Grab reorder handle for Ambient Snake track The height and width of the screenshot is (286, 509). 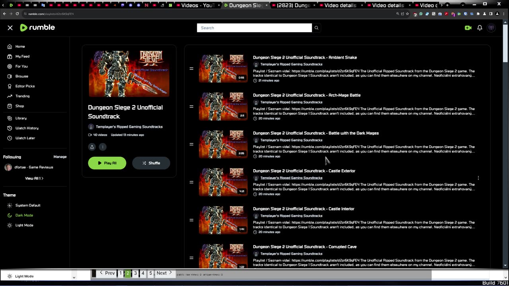191,69
